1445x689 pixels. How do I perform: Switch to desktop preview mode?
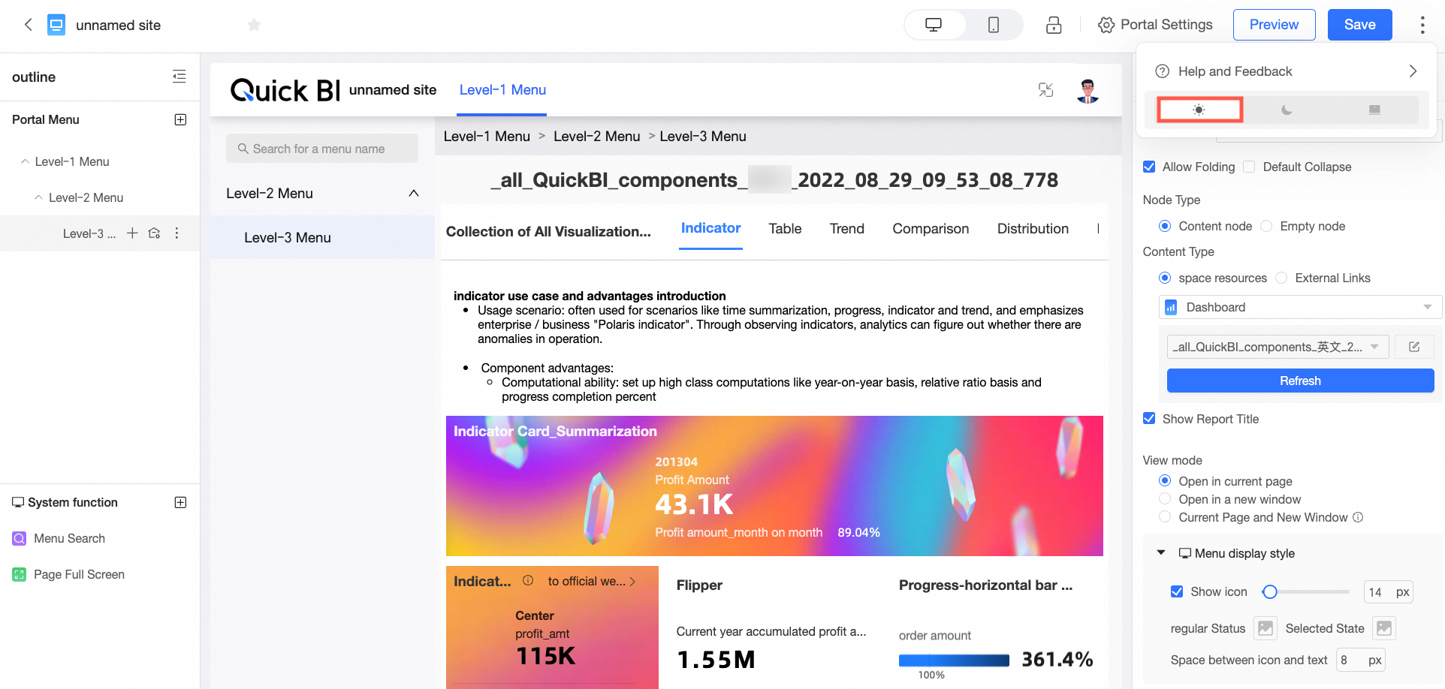coord(934,25)
